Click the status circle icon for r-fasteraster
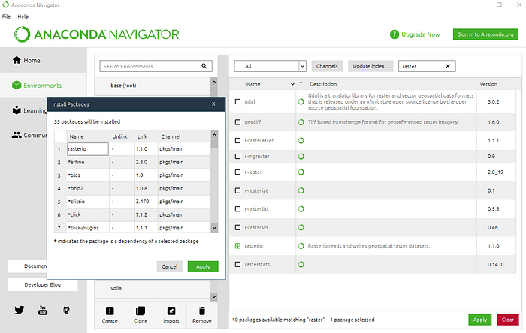This screenshot has width=526, height=333. pyautogui.click(x=301, y=140)
